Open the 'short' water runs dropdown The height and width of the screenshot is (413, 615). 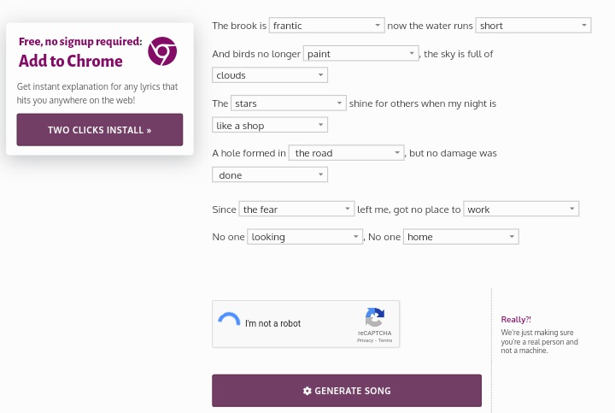point(533,26)
